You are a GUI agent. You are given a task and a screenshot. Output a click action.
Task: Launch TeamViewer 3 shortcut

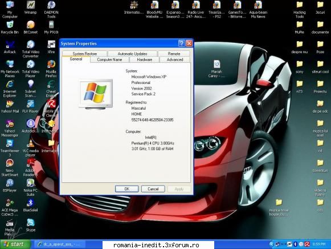[x=10, y=148]
